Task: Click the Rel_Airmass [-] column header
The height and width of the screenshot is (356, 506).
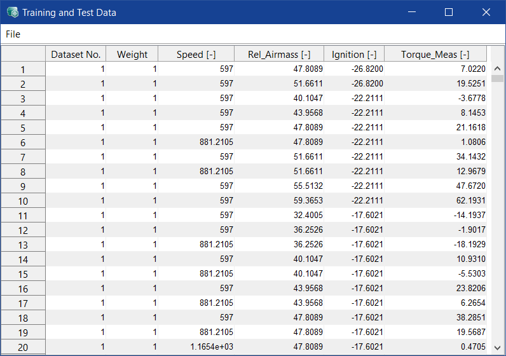Action: click(x=279, y=55)
